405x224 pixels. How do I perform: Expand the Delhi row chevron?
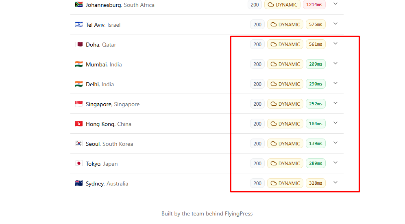click(x=335, y=83)
